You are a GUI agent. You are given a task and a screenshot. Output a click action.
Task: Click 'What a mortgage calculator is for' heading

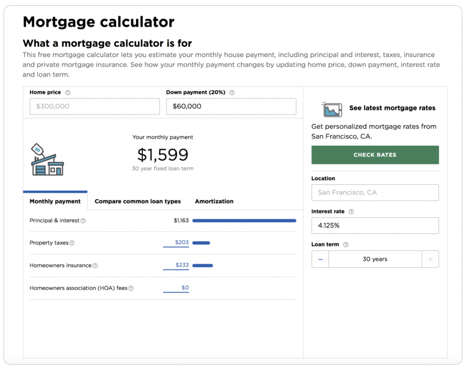pyautogui.click(x=107, y=43)
